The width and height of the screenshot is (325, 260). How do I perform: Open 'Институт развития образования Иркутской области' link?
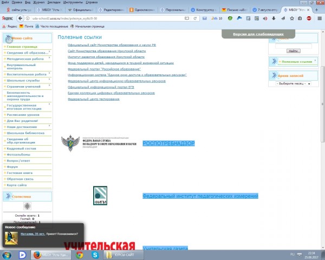106,57
